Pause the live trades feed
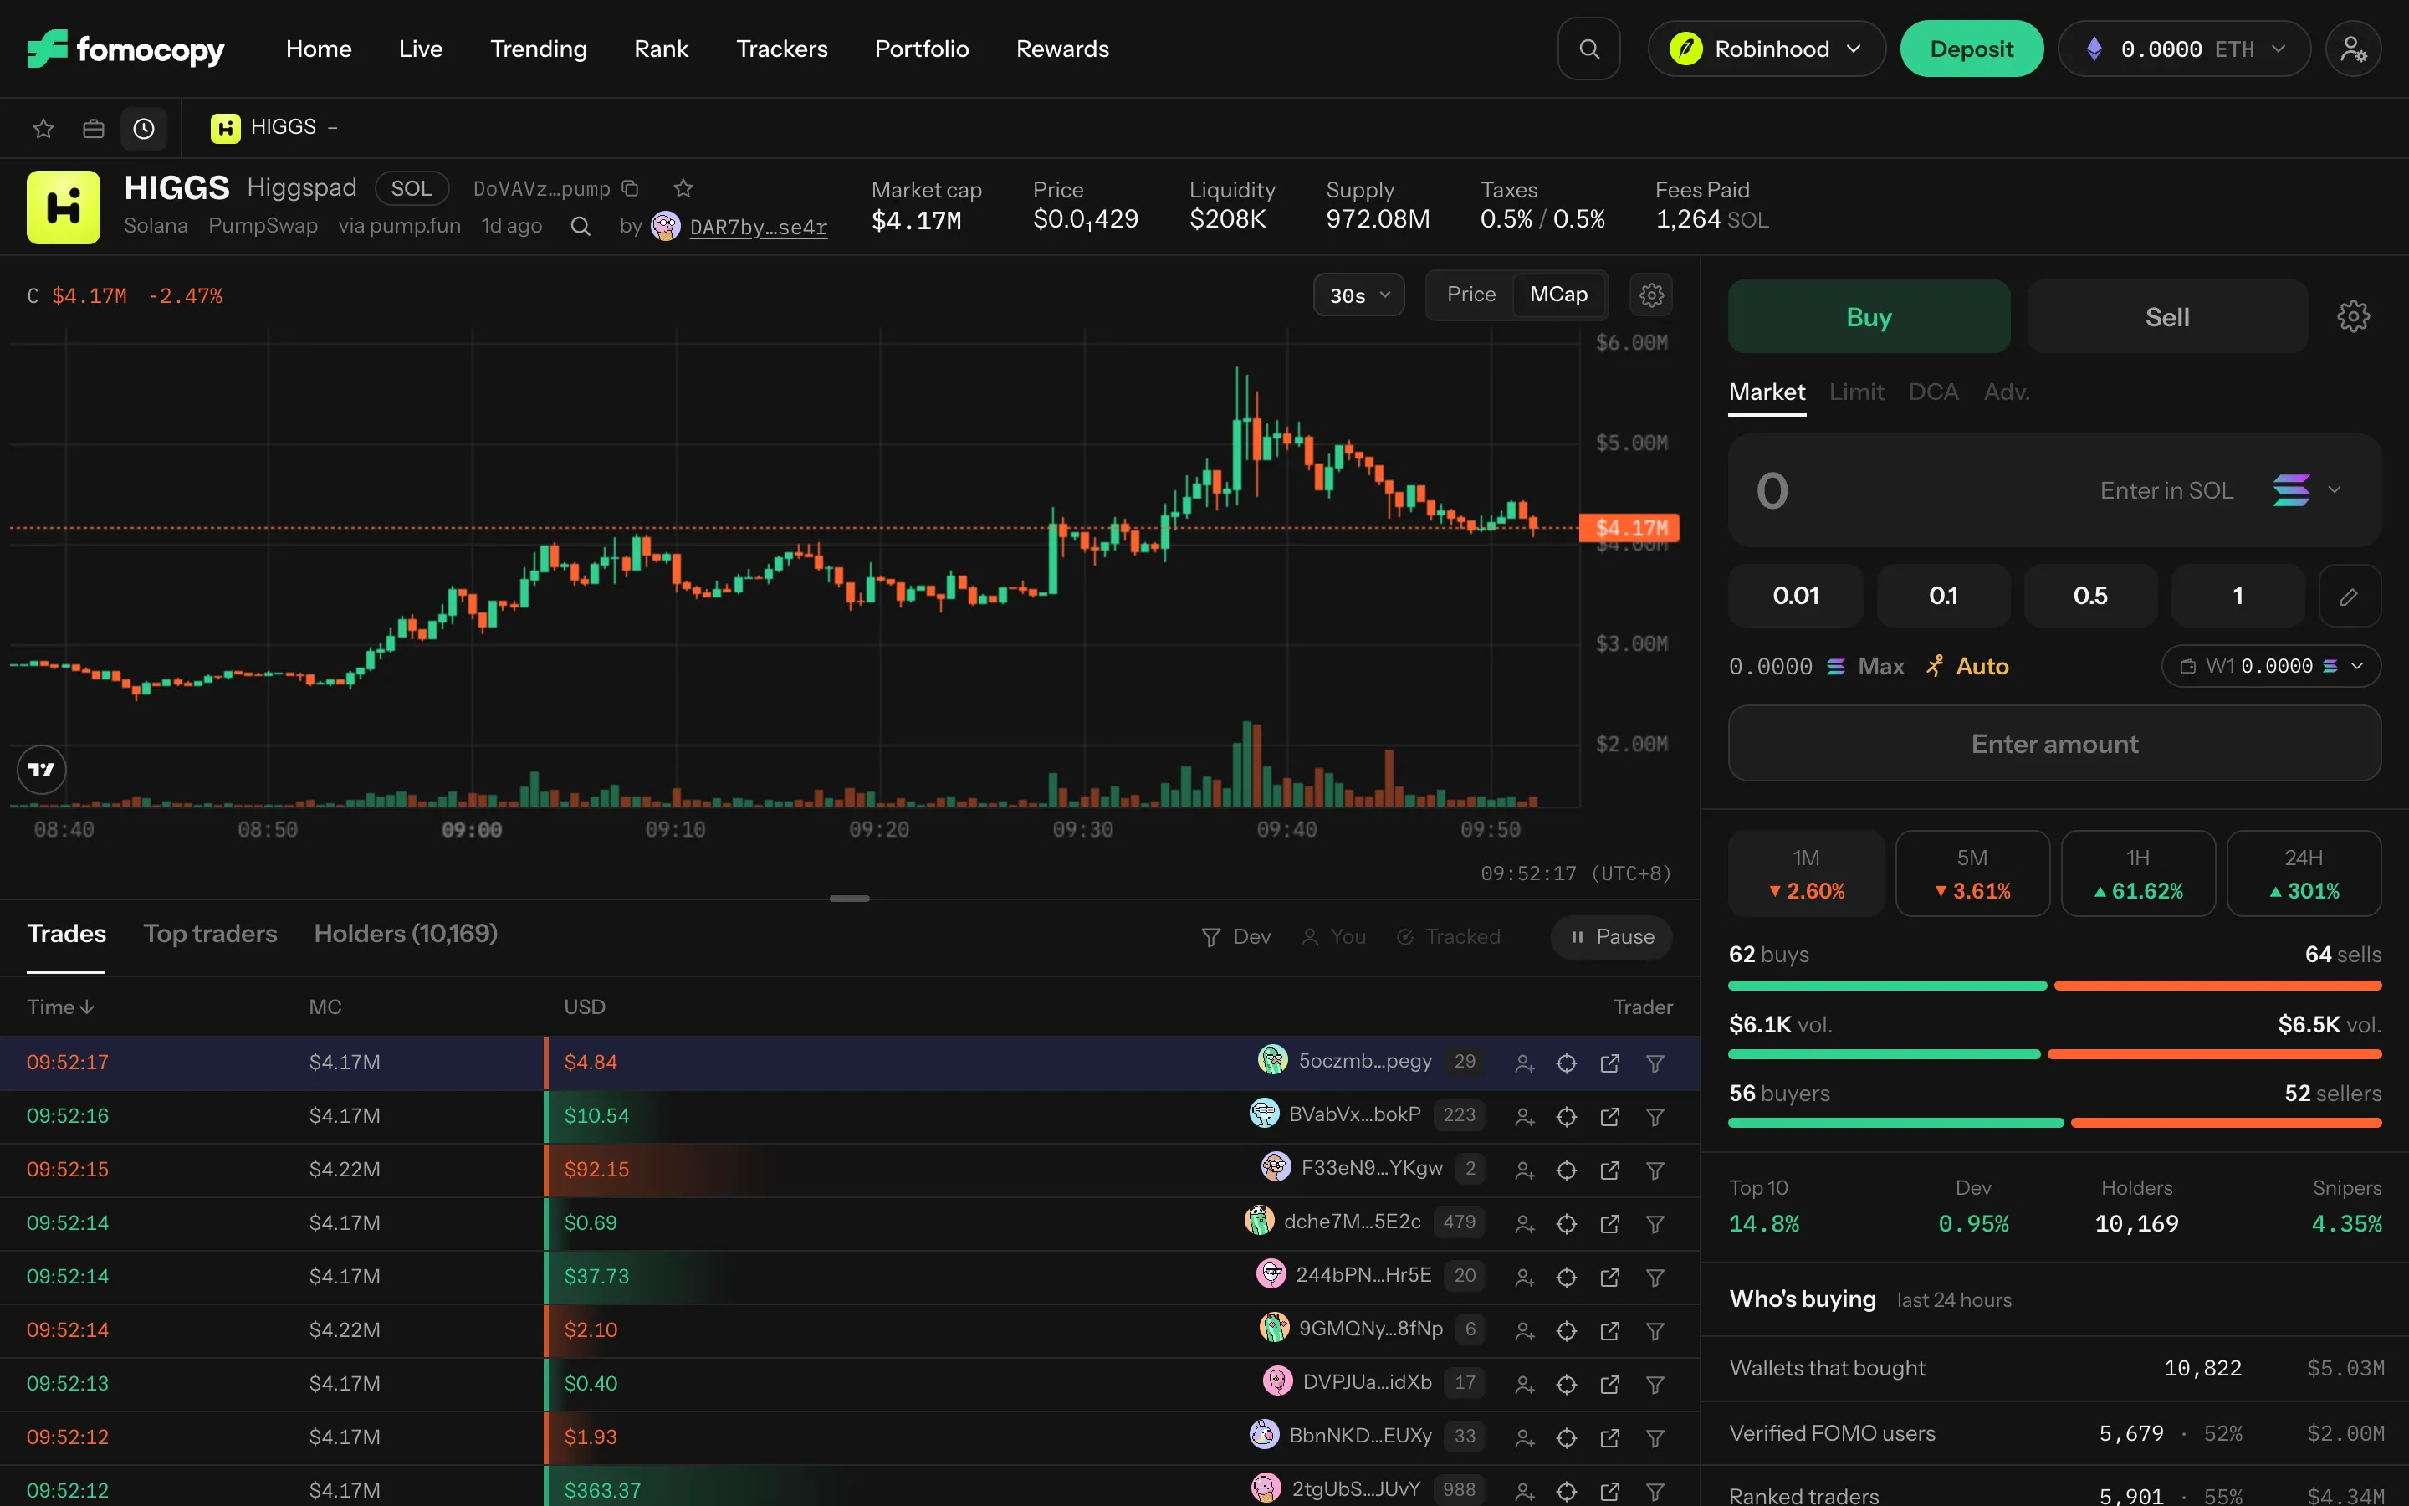Image resolution: width=2409 pixels, height=1506 pixels. [x=1611, y=937]
